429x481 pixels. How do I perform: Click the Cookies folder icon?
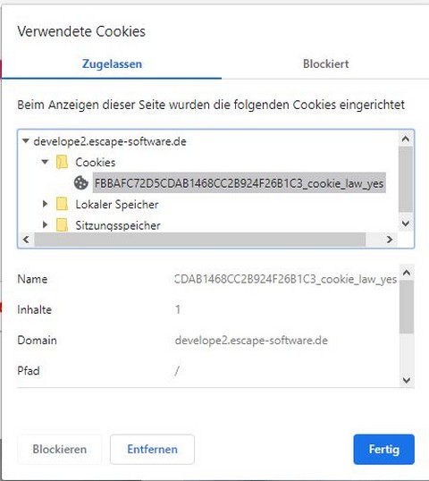[x=62, y=162]
